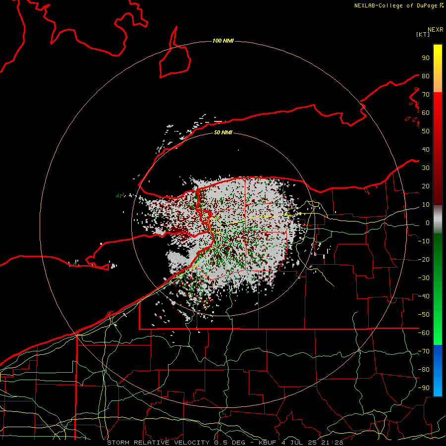Click the NEXLAB-College of DuPage header text
This screenshot has height=446, width=446.
coord(396,5)
